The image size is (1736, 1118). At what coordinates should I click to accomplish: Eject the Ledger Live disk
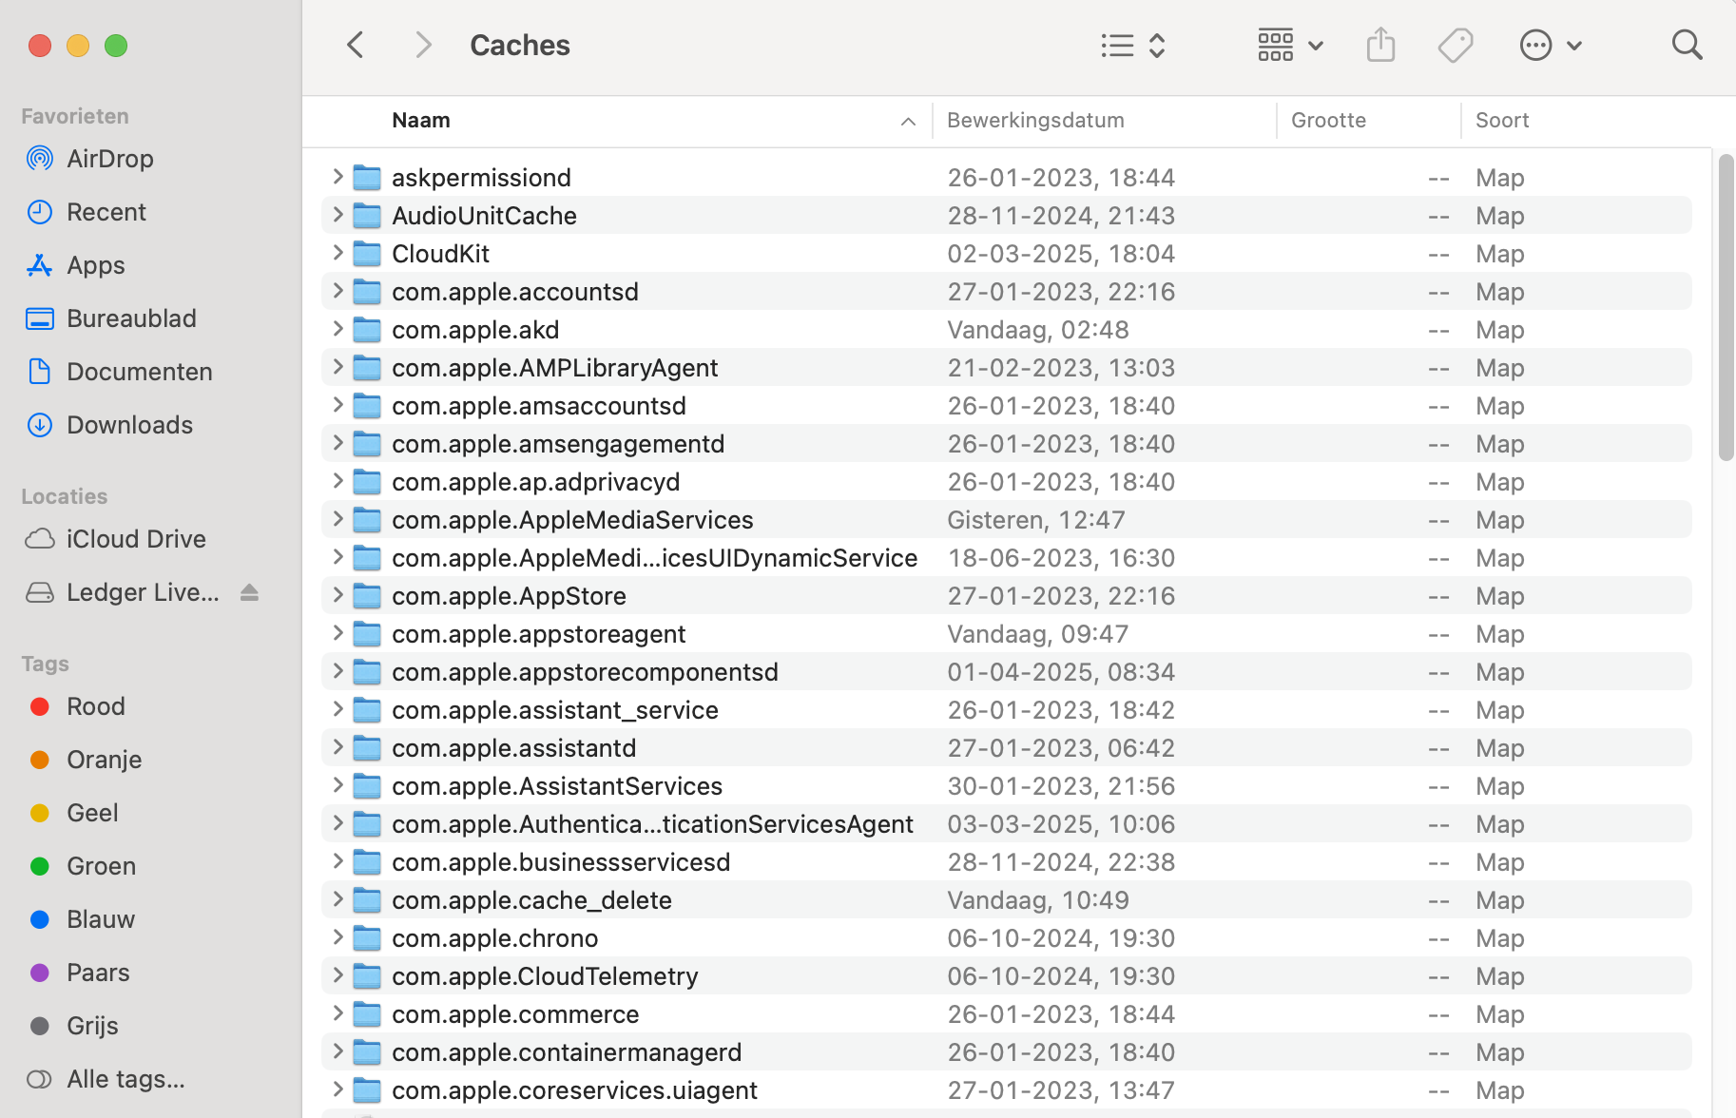[x=249, y=591]
